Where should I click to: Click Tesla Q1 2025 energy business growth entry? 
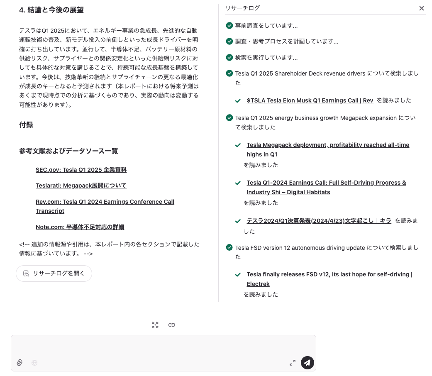point(325,122)
